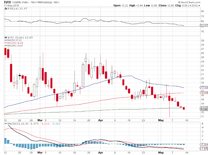Click 'Volatility Index - New Methodology' title text
Screen dimensions: 208x155
[x=32, y=2]
